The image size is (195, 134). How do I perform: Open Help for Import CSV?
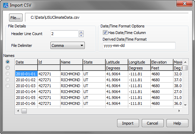(177, 123)
